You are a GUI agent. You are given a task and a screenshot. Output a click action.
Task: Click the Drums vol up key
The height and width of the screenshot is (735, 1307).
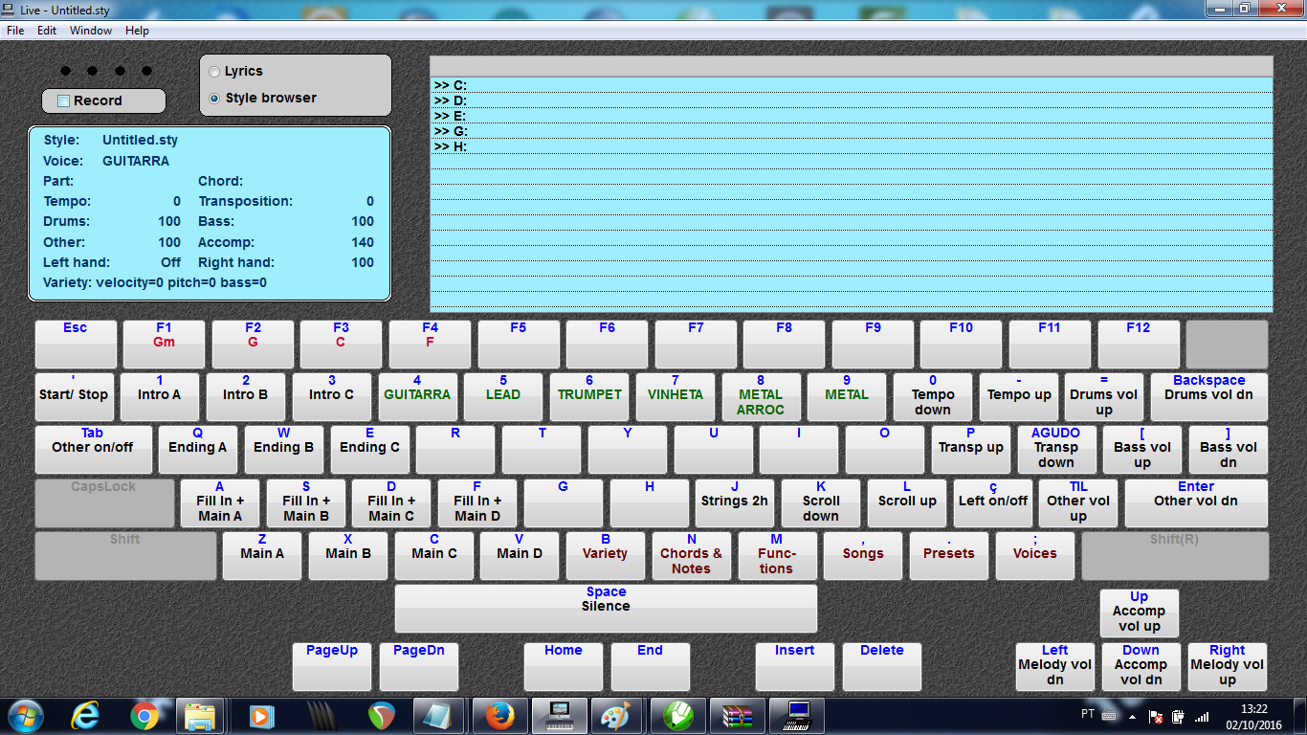pos(1104,397)
